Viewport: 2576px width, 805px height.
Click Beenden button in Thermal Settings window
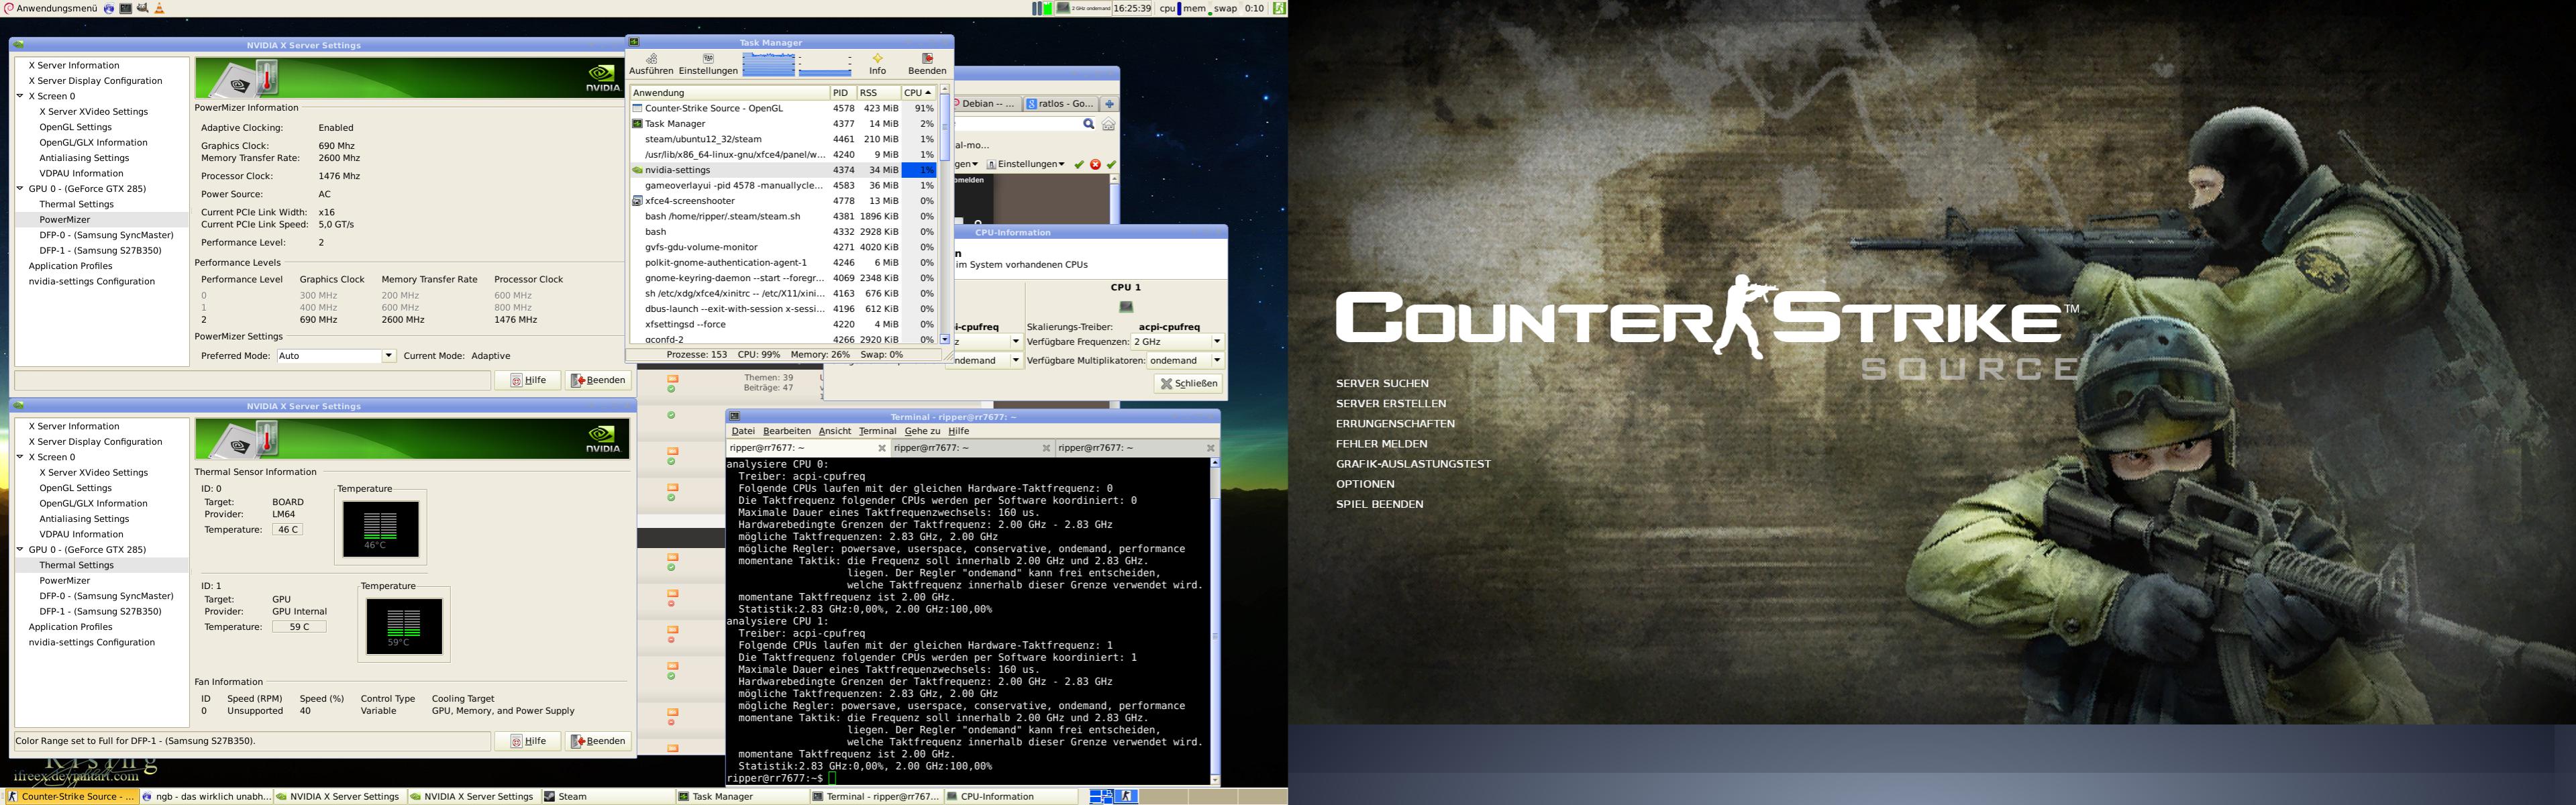[x=598, y=741]
